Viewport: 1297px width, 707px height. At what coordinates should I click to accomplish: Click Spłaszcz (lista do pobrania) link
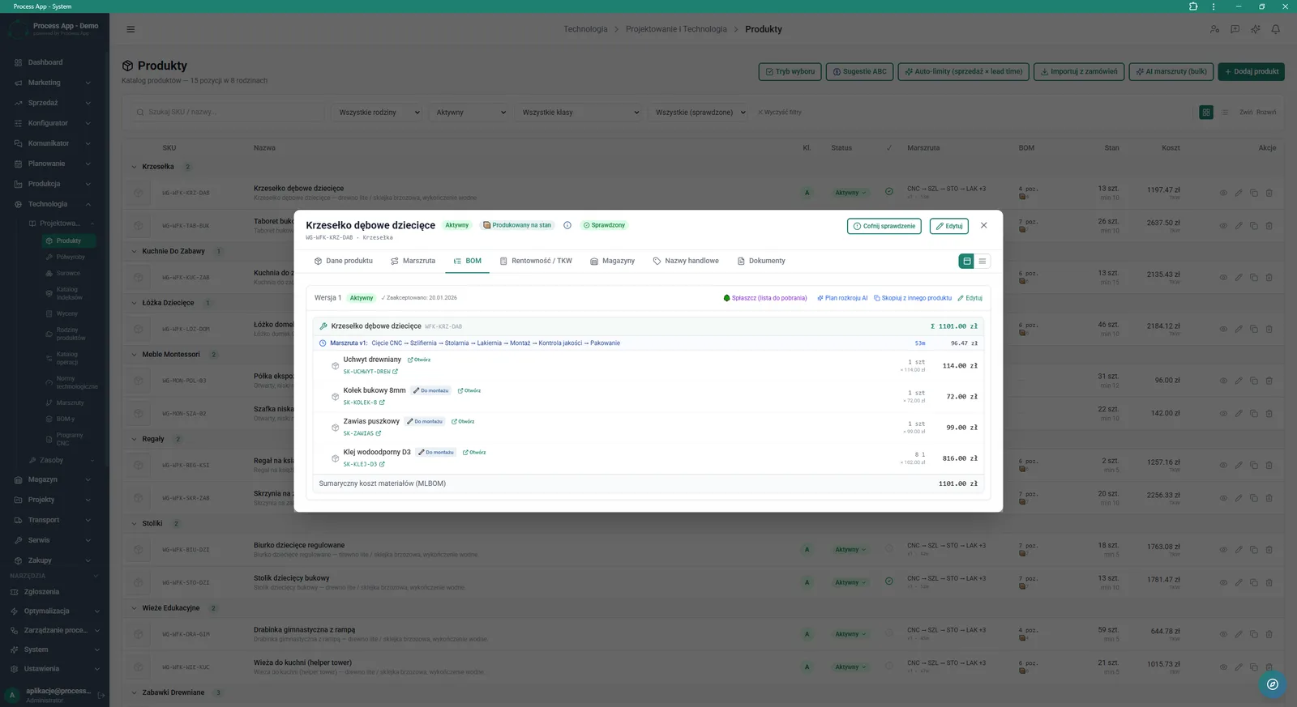[764, 298]
